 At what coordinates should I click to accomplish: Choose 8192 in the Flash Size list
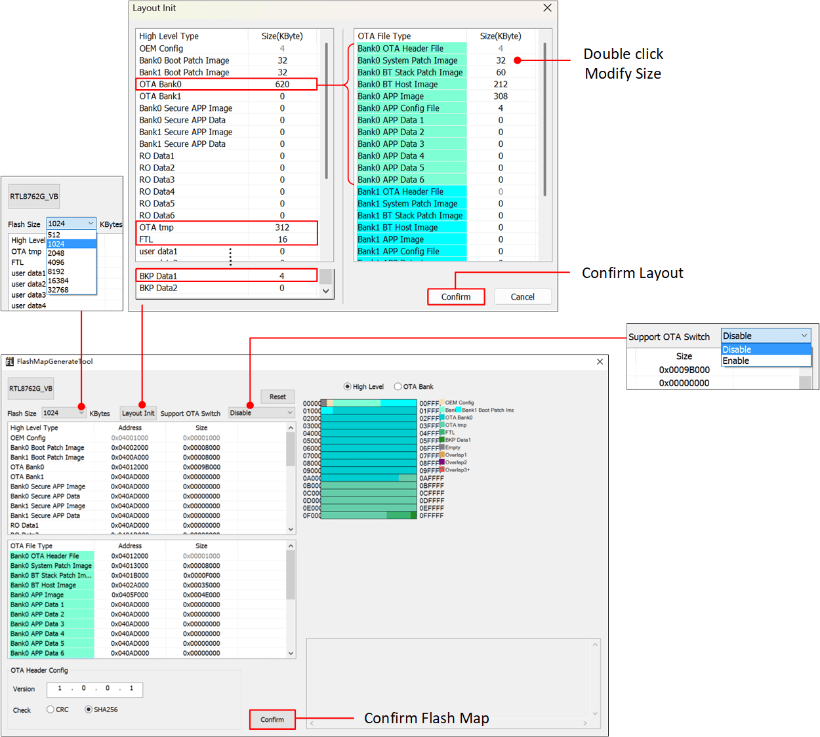click(72, 271)
